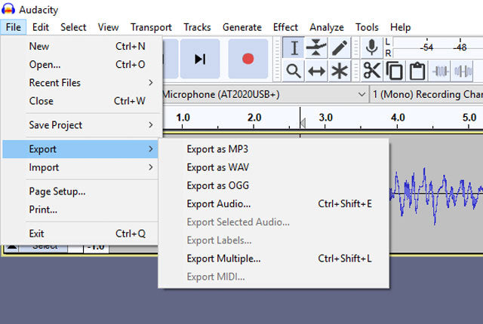Image resolution: width=483 pixels, height=324 pixels.
Task: Choose Export Multiple... from the submenu
Action: pos(223,258)
